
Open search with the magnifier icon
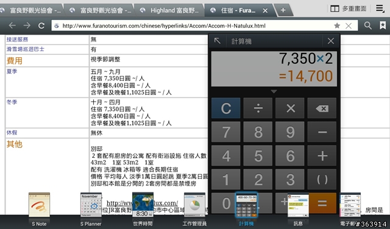point(368,26)
